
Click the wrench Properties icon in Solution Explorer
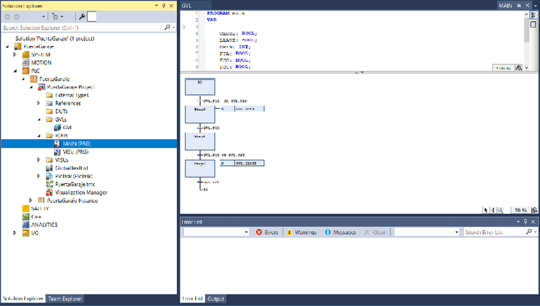(x=82, y=17)
